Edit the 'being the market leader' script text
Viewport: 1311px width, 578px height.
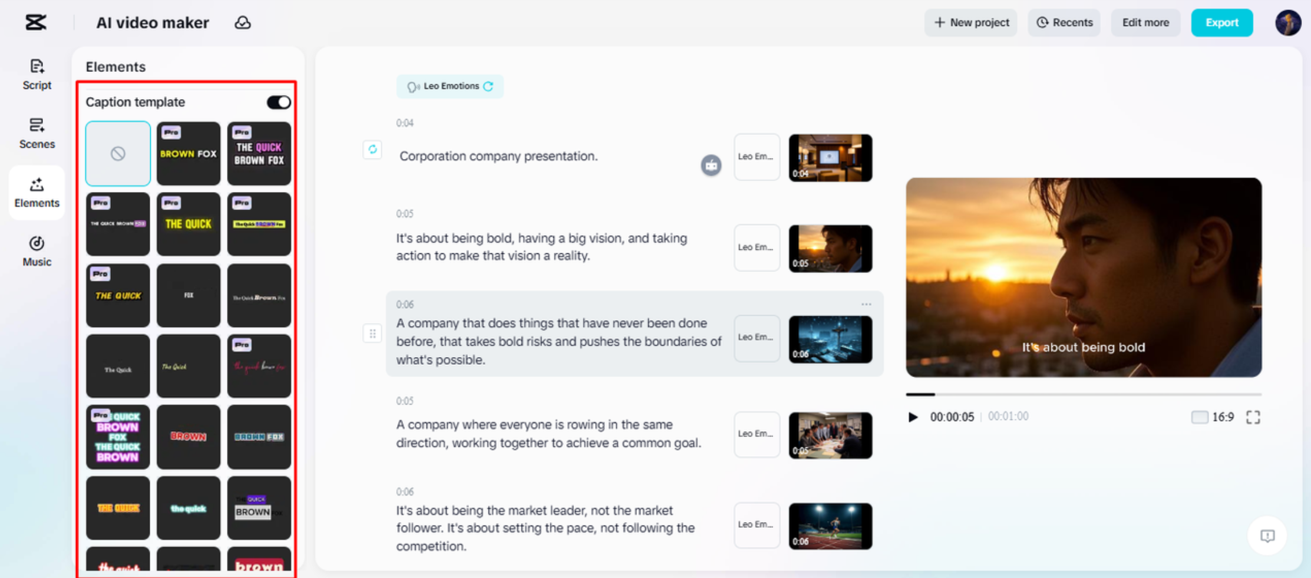pos(545,528)
